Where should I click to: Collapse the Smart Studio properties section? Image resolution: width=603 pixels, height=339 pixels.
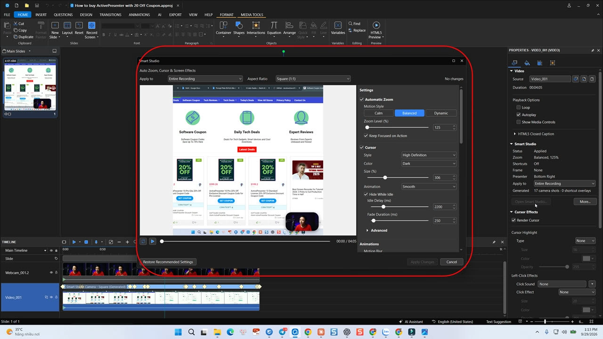pyautogui.click(x=512, y=144)
